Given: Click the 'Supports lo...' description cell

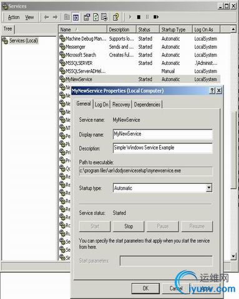Looking at the screenshot, I should 121,39.
